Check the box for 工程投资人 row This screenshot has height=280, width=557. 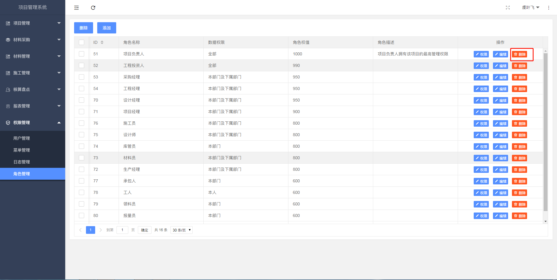(x=82, y=65)
